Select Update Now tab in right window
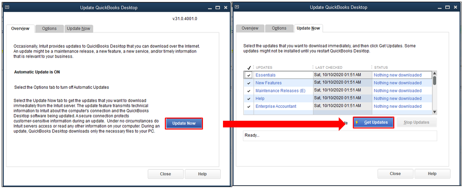This screenshot has height=189, width=464. 308,28
